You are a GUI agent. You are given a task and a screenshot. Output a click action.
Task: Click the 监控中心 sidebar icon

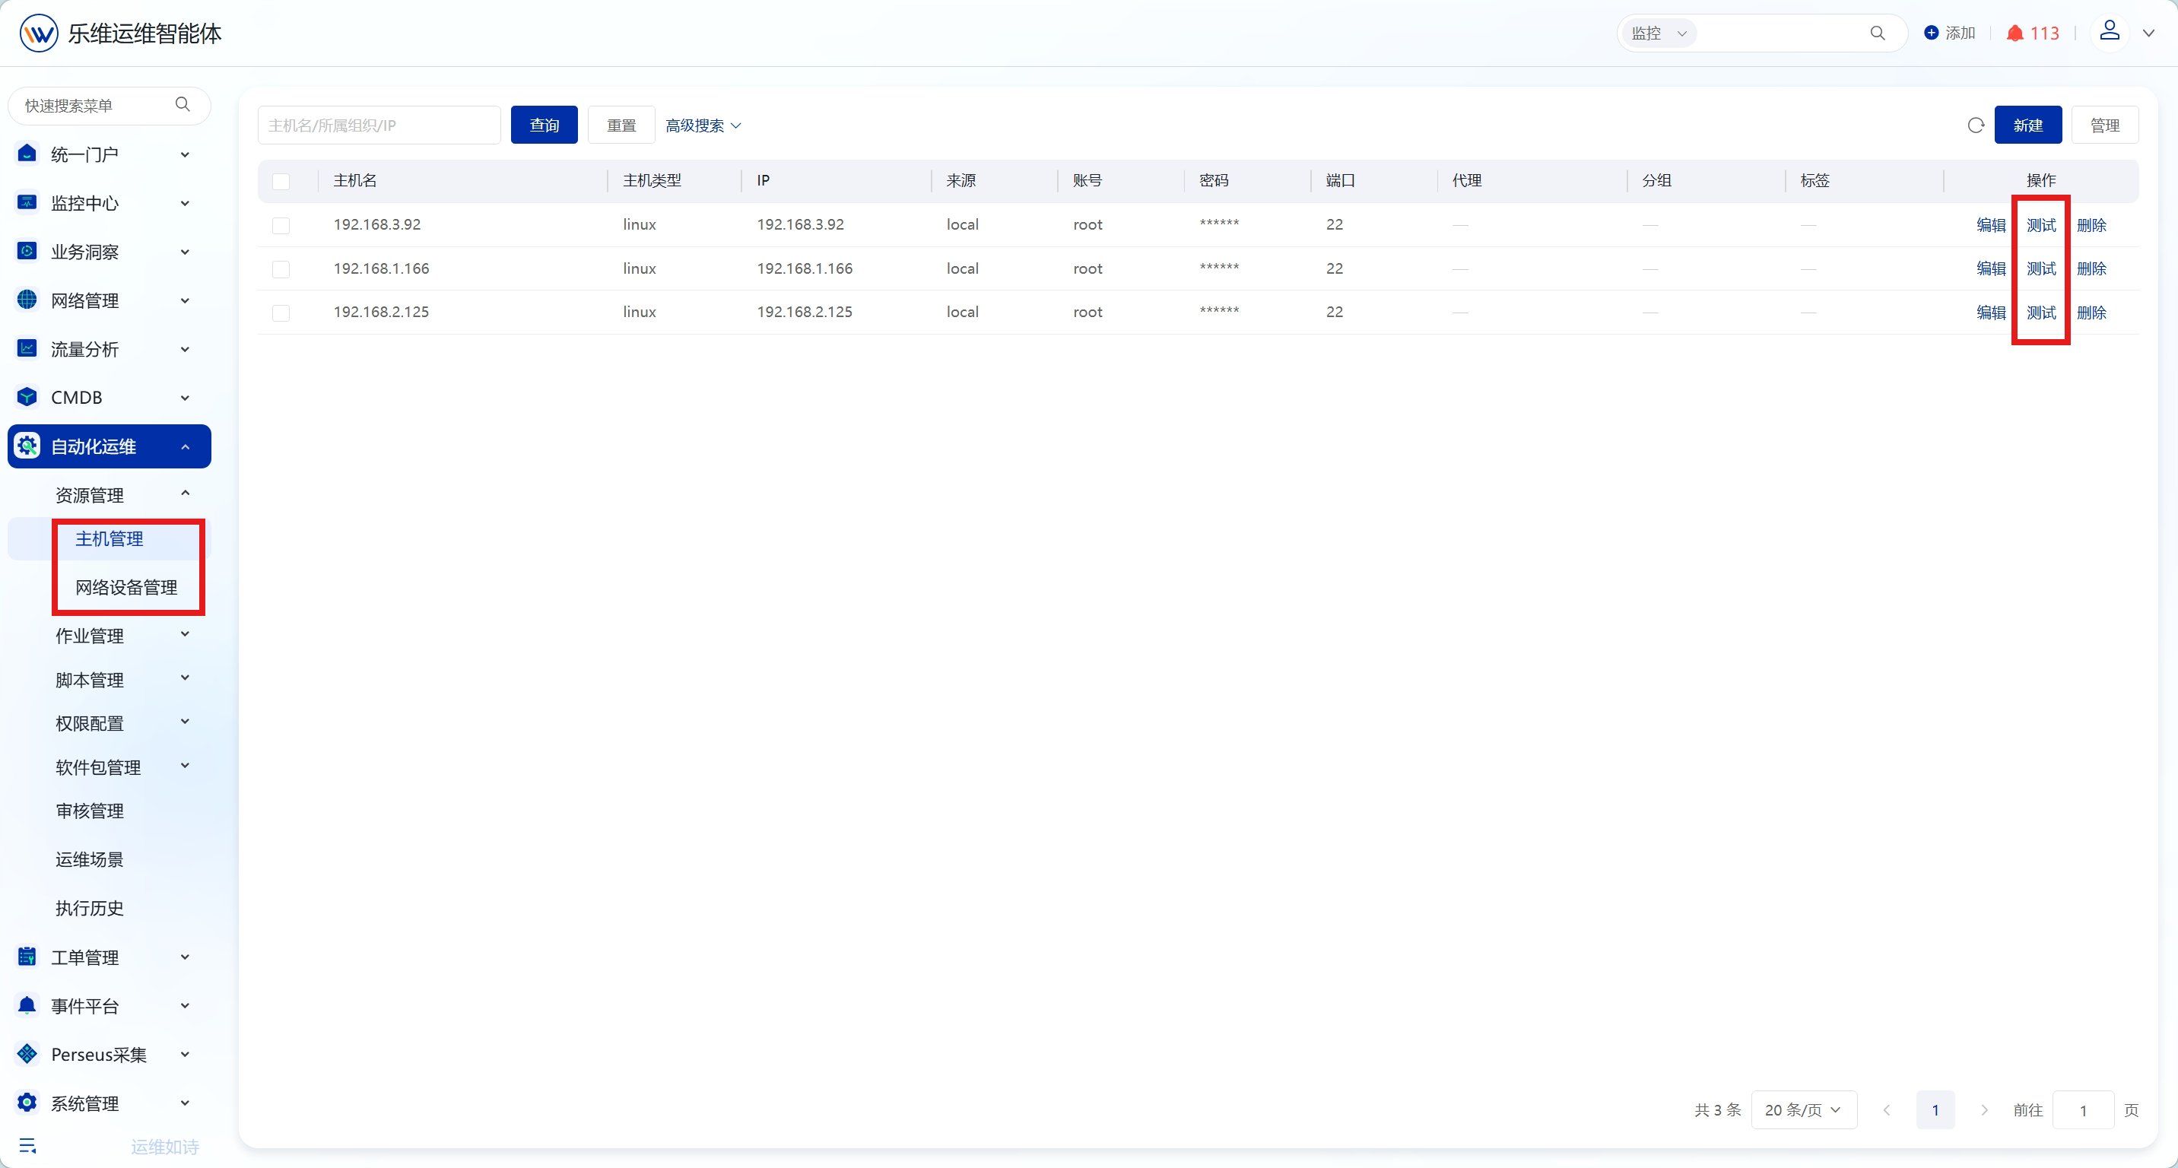27,203
